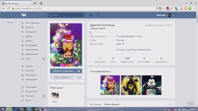This screenshot has width=198, height=111.
Task: Click the Общие друзья heading
Action: click(x=57, y=88)
